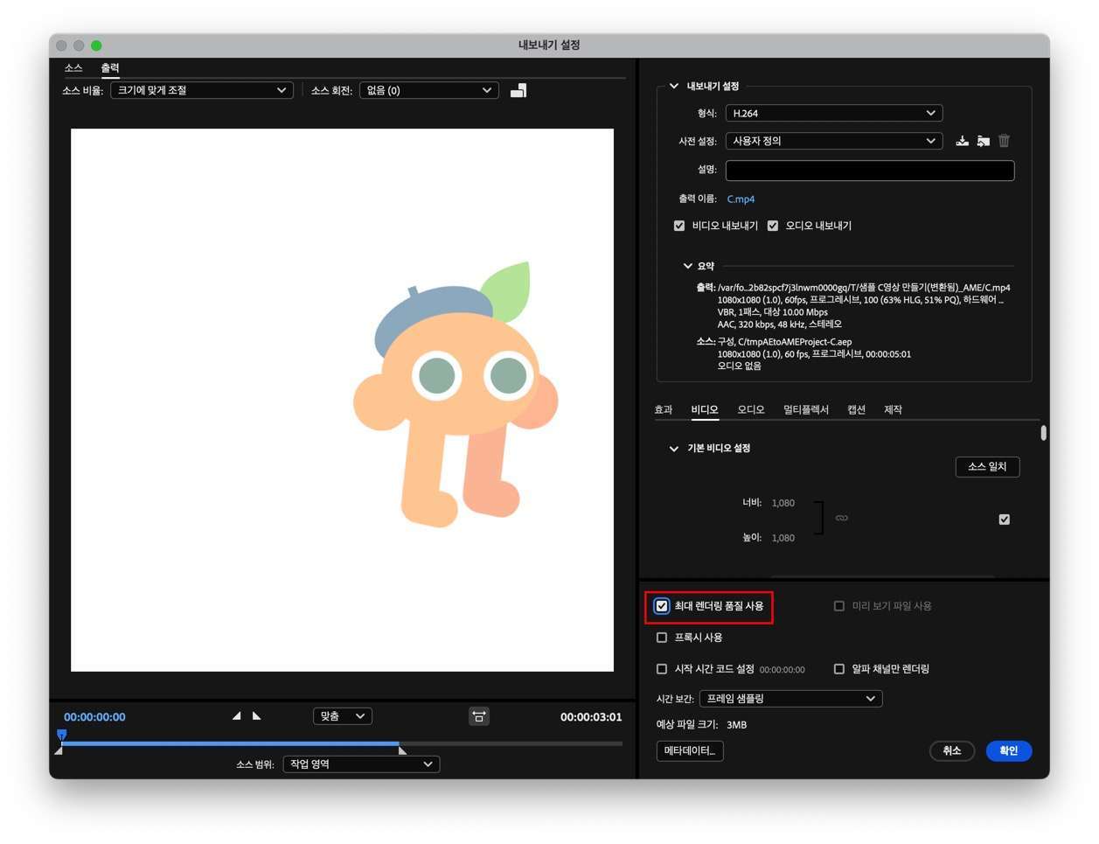Click the import preset icon

[x=983, y=141]
